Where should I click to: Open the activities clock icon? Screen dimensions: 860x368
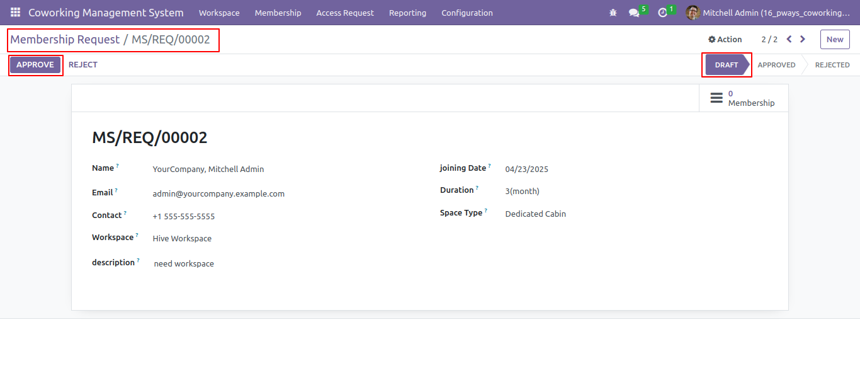[x=662, y=13]
